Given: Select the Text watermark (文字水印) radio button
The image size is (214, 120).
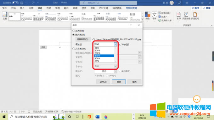Looking at the screenshot, I should click(x=74, y=49).
